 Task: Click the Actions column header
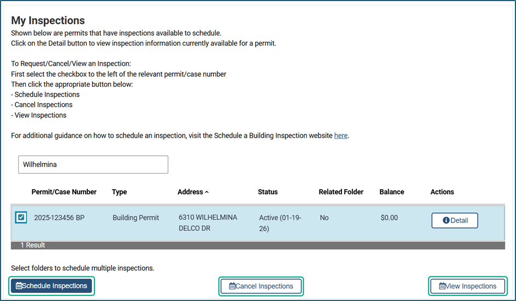(x=442, y=192)
